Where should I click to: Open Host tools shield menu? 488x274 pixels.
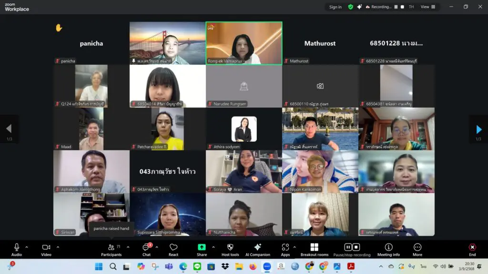[x=230, y=249]
